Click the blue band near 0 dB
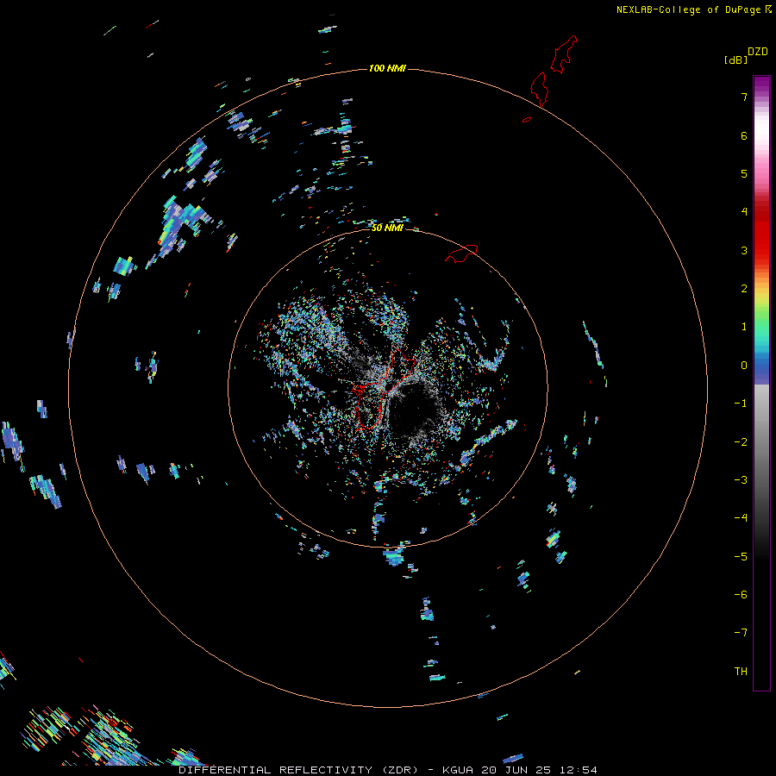The height and width of the screenshot is (776, 776). pos(761,369)
